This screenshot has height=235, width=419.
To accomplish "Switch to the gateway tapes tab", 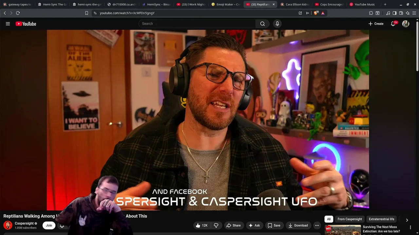I will pyautogui.click(x=17, y=4).
